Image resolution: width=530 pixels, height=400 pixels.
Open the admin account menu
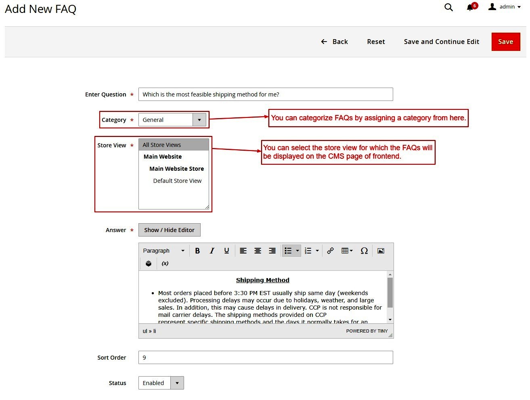pyautogui.click(x=504, y=6)
